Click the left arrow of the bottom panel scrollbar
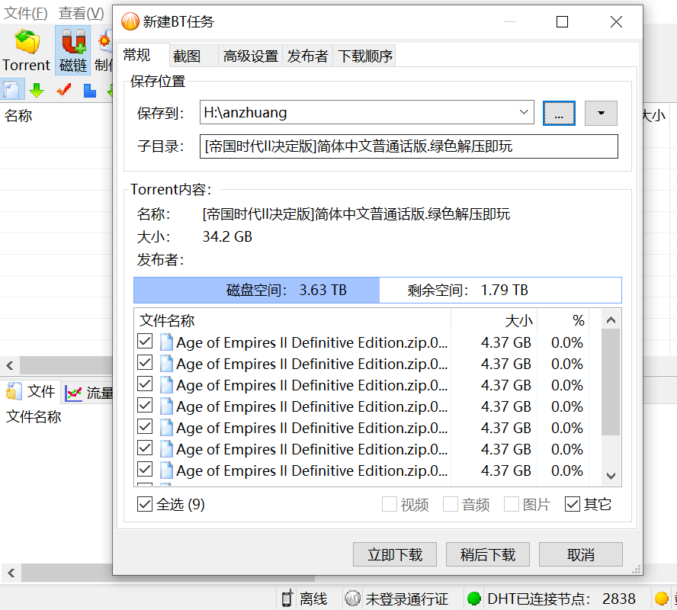 point(11,573)
